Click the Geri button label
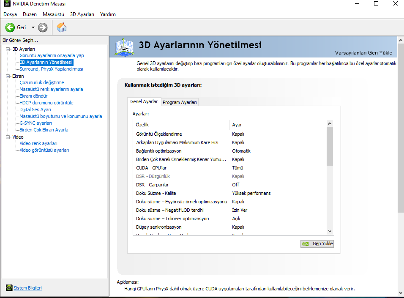The height and width of the screenshot is (298, 404). [22, 27]
